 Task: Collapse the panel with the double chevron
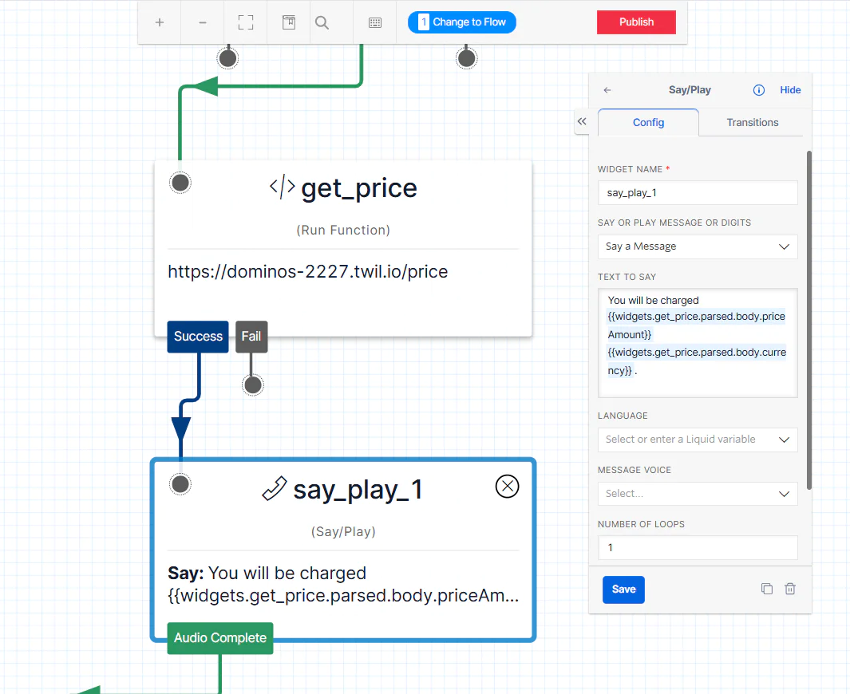(582, 121)
